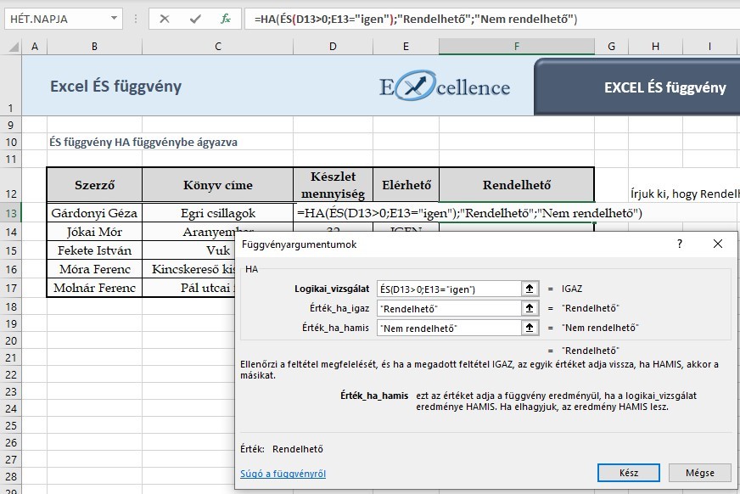Select row 13 header
Image resolution: width=740 pixels, height=494 pixels.
[11, 213]
